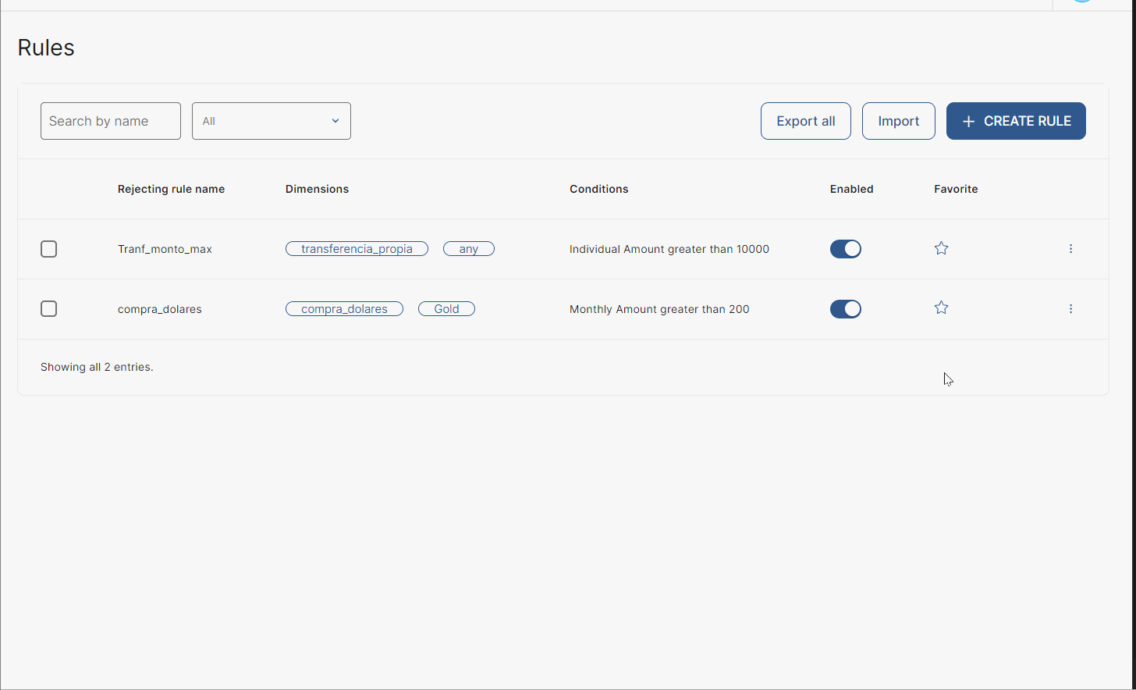Disable the Tranf_monto_max rule toggle
Viewport: 1136px width, 690px height.
pos(845,249)
